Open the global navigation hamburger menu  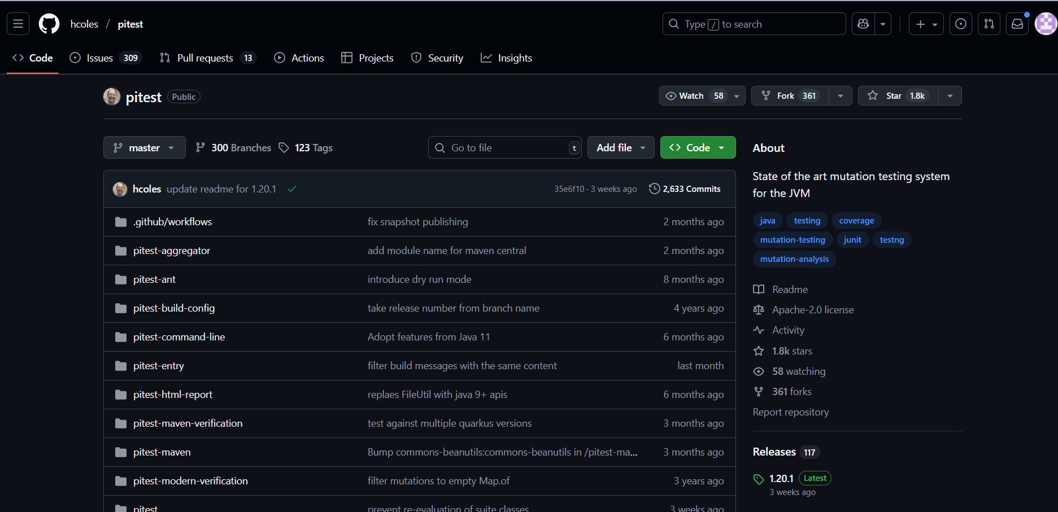click(17, 24)
